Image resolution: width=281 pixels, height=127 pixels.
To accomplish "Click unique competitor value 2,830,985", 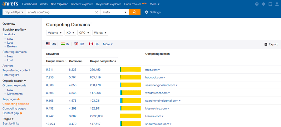I will point(96,116).
